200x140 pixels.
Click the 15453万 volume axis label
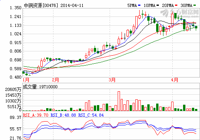[x=13, y=95]
